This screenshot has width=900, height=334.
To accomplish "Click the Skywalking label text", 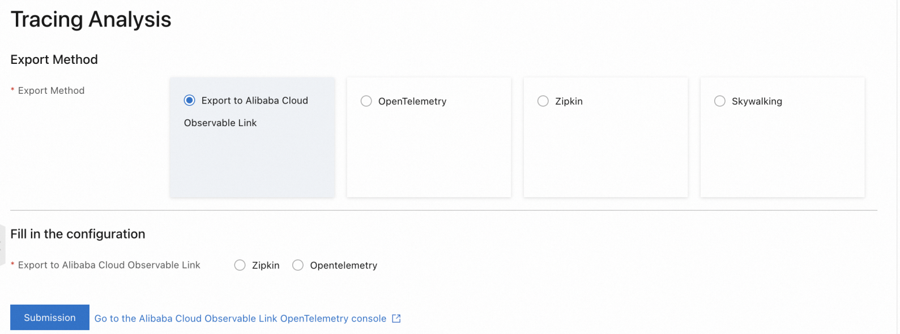I will 757,102.
